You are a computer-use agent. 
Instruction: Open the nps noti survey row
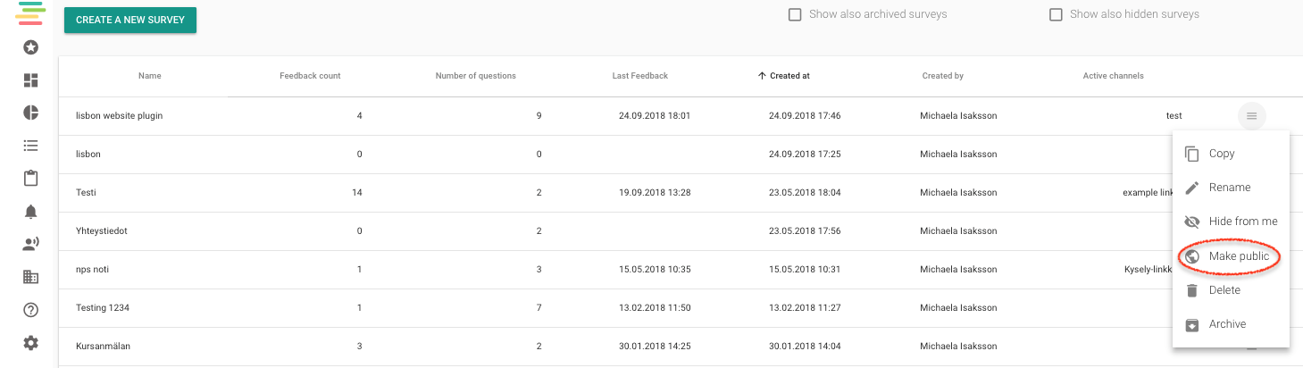93,269
